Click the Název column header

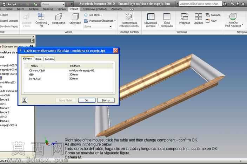pyautogui.click(x=47, y=66)
